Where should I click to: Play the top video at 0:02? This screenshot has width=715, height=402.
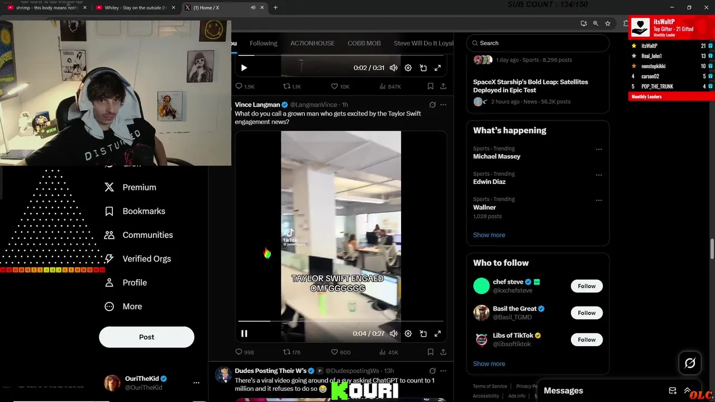tap(244, 68)
